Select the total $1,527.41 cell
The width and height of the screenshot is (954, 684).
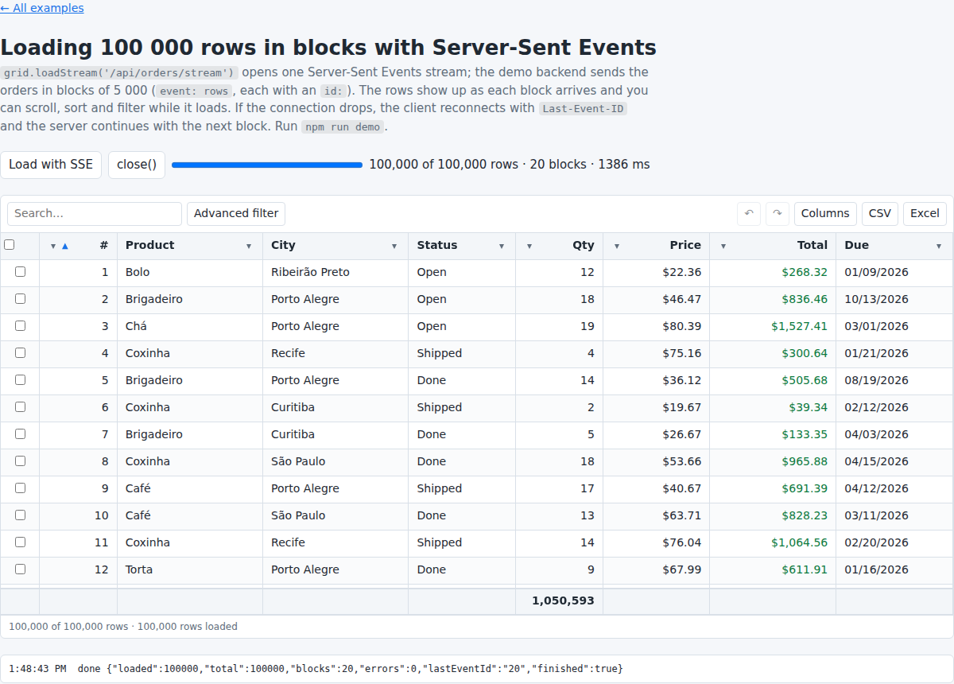click(x=773, y=326)
